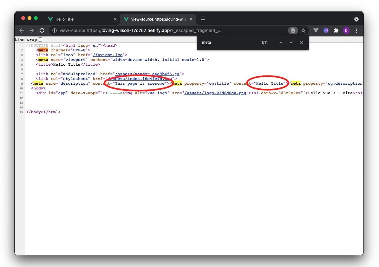This screenshot has height=267, width=379.
Task: Bookmark page using the star icon
Action: (x=303, y=30)
